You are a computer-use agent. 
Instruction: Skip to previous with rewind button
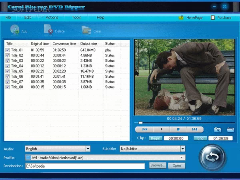145,129
